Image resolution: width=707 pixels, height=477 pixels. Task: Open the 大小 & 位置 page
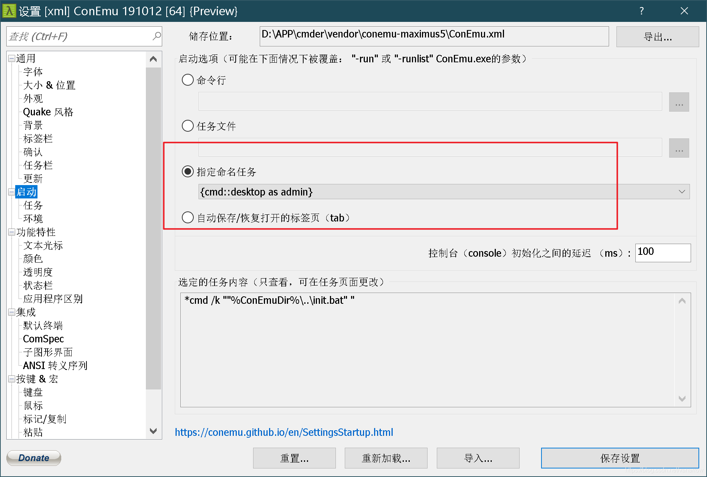[49, 85]
